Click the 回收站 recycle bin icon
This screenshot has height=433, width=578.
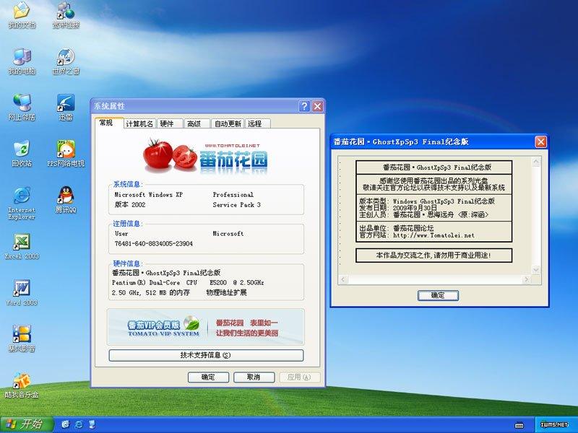22,149
